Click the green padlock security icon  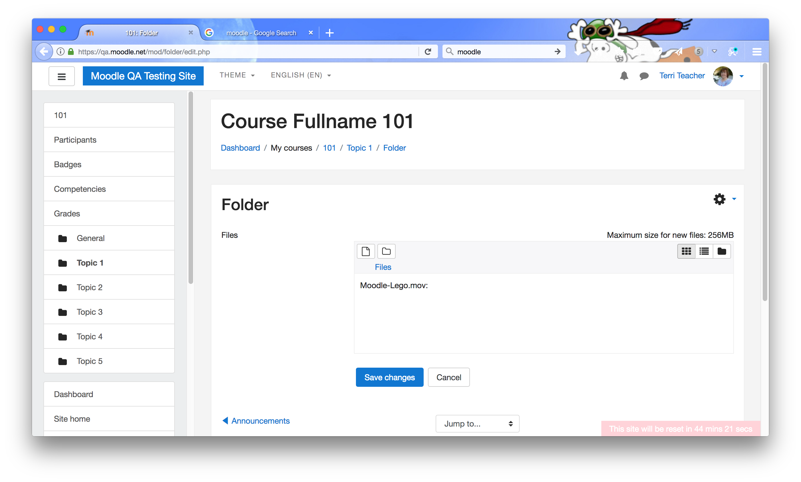click(x=71, y=52)
